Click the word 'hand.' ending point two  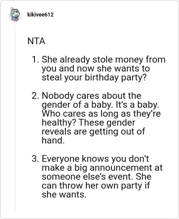(x=53, y=140)
